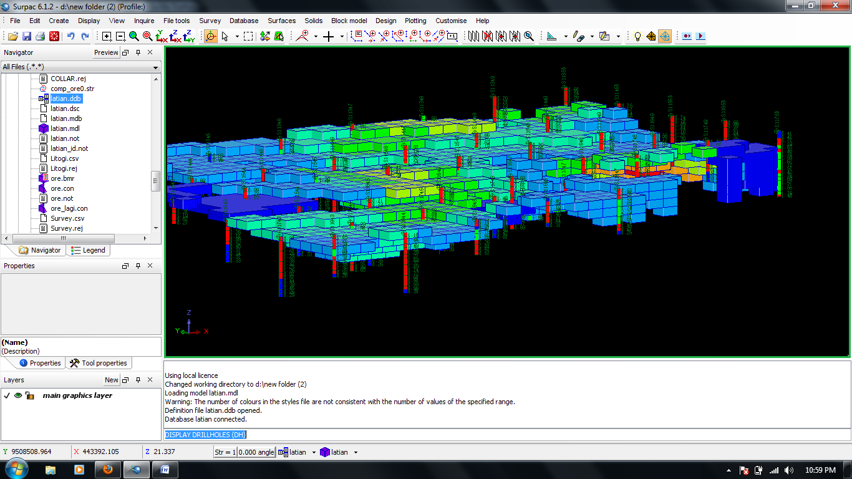The image size is (852, 479).
Task: Select the rectangular selection tool
Action: pos(249,36)
